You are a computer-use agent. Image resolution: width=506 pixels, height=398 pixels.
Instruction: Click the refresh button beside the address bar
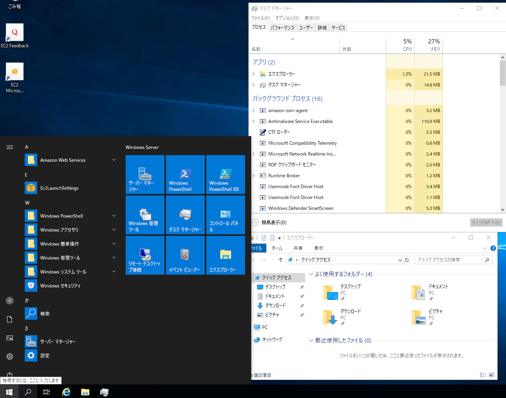(407, 260)
